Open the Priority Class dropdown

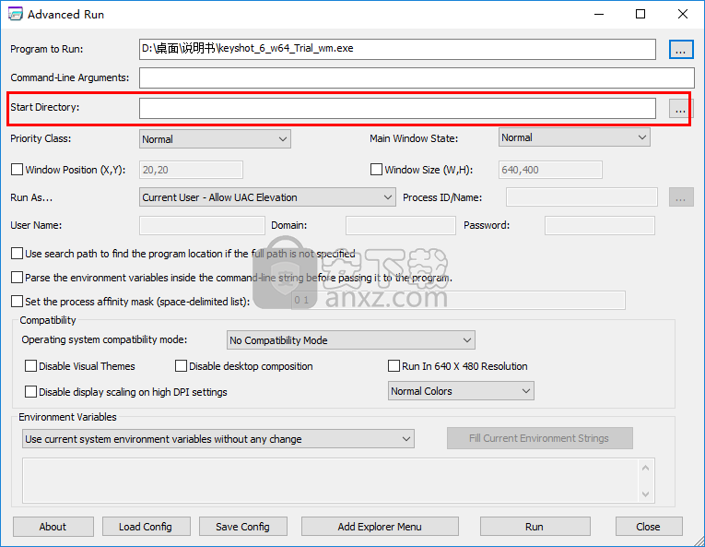coord(215,139)
